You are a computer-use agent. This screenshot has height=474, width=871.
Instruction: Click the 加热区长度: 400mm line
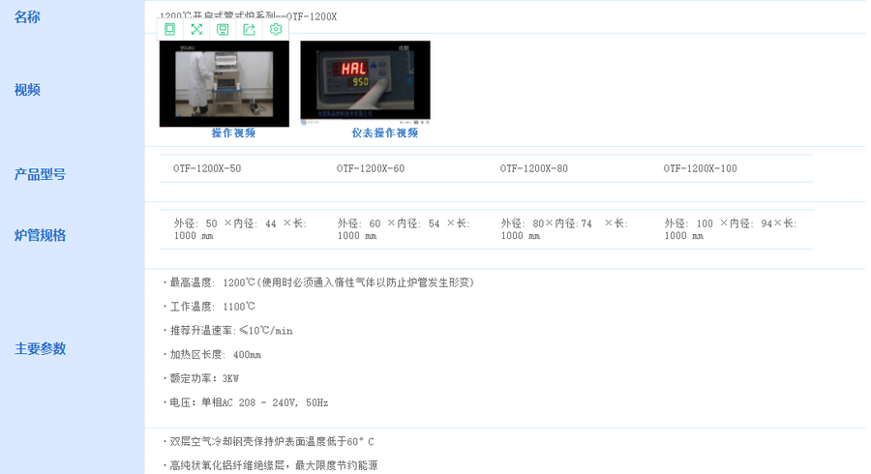click(212, 355)
